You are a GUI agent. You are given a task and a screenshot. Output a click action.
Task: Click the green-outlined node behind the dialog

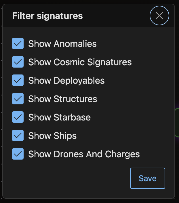tap(177, 122)
